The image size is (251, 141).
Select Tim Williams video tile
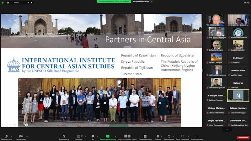point(216,20)
